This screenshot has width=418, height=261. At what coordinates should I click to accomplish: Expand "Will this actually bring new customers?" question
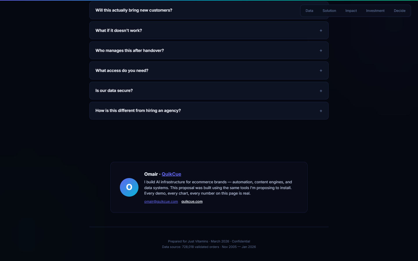134,10
